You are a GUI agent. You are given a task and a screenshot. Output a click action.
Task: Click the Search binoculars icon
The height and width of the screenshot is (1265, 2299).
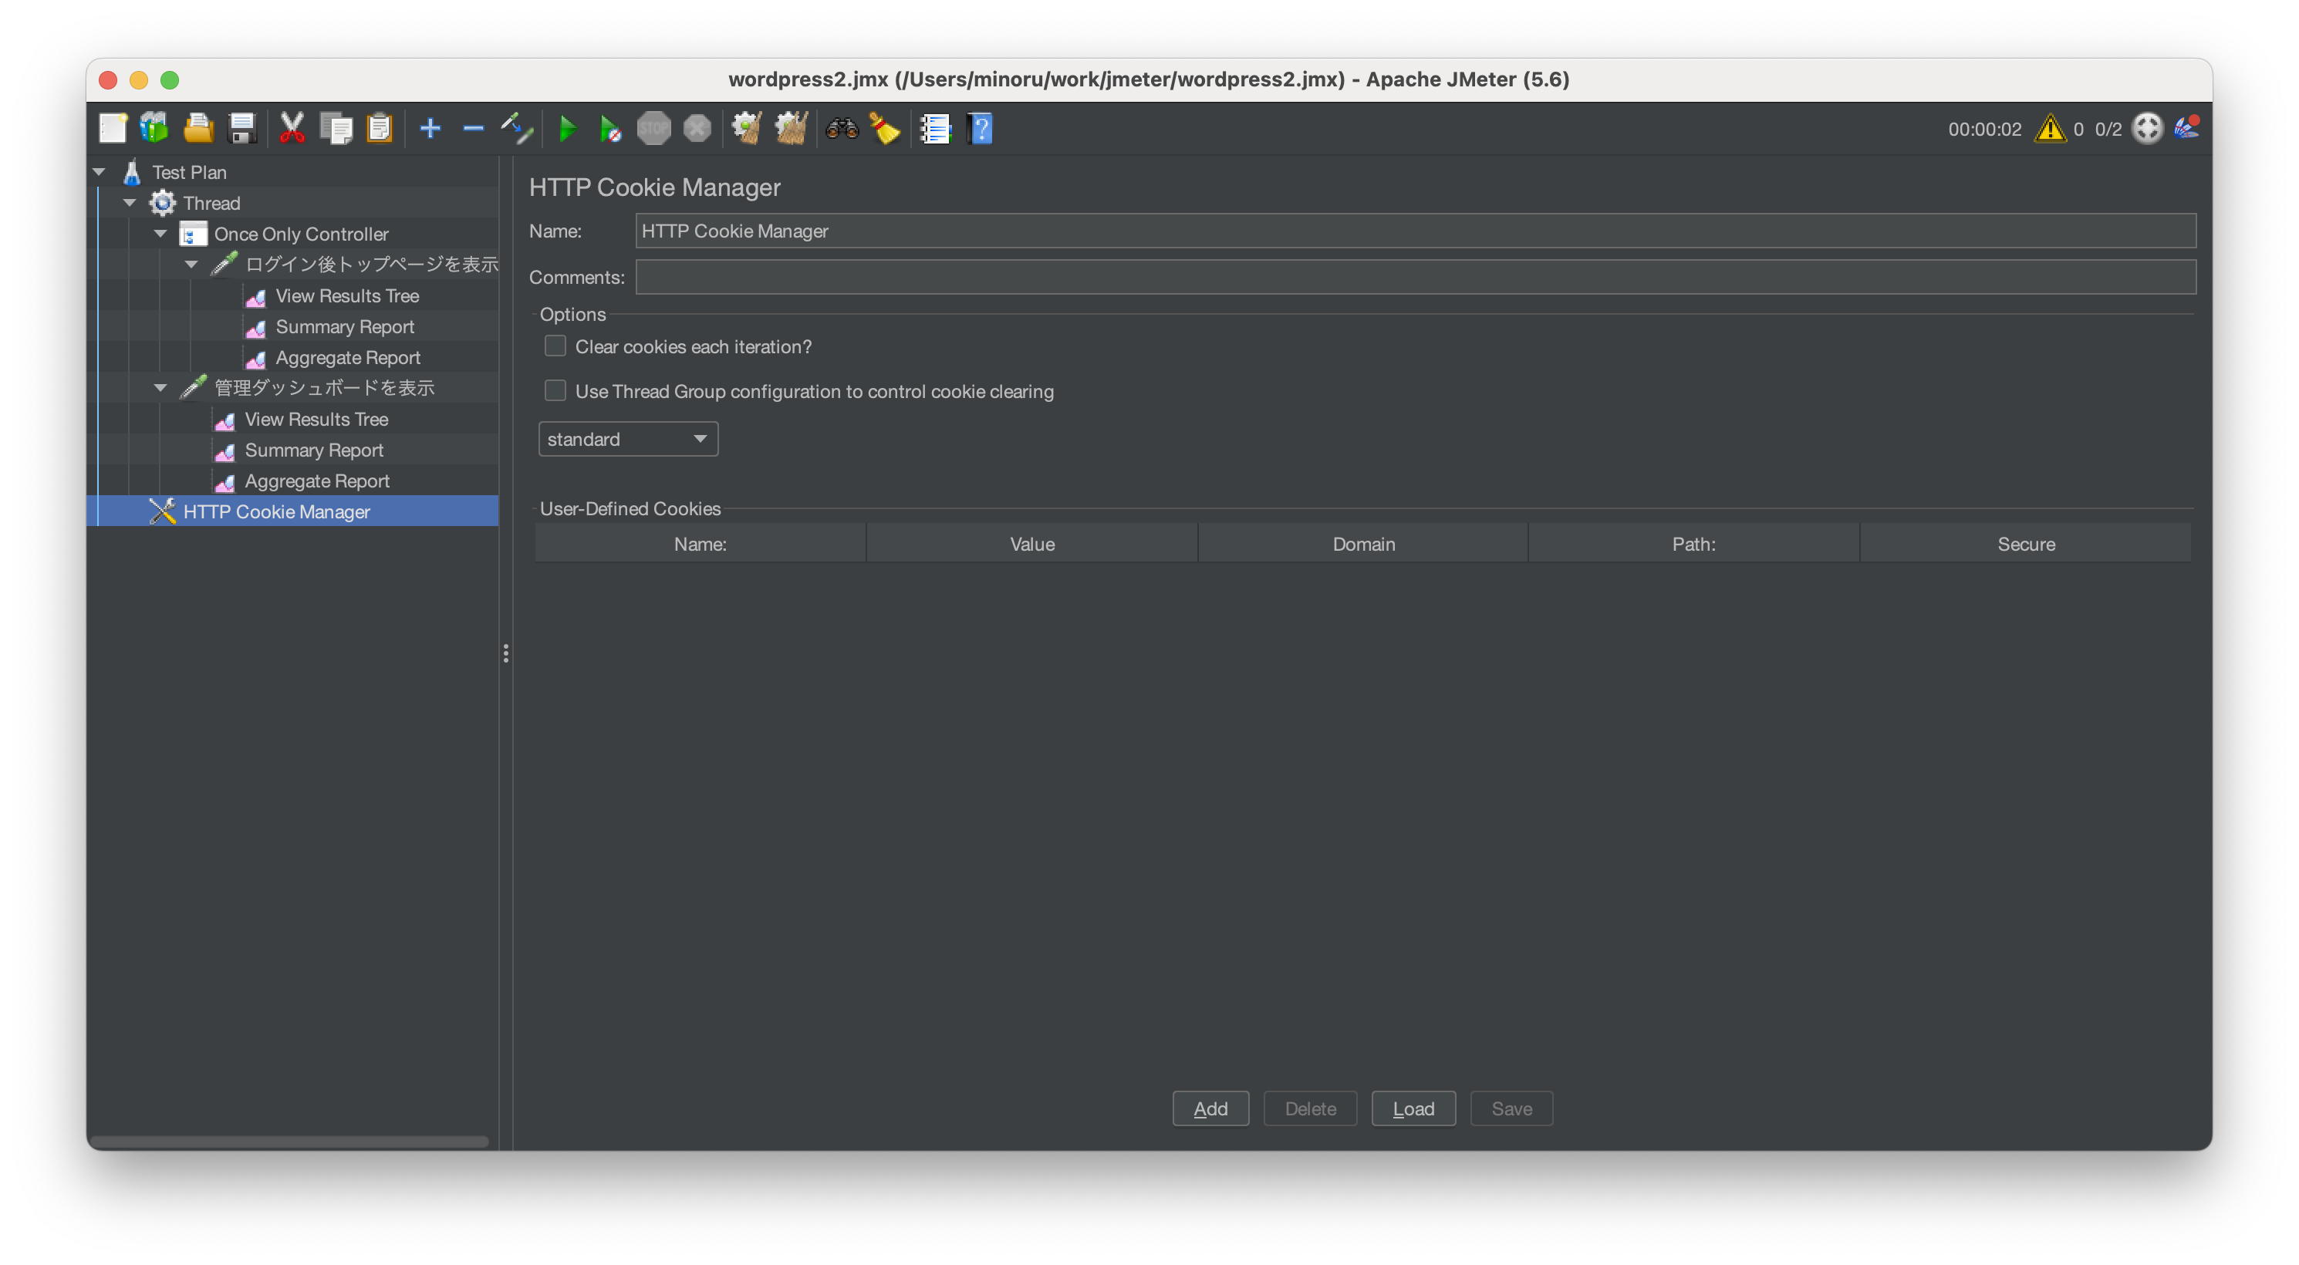point(841,129)
